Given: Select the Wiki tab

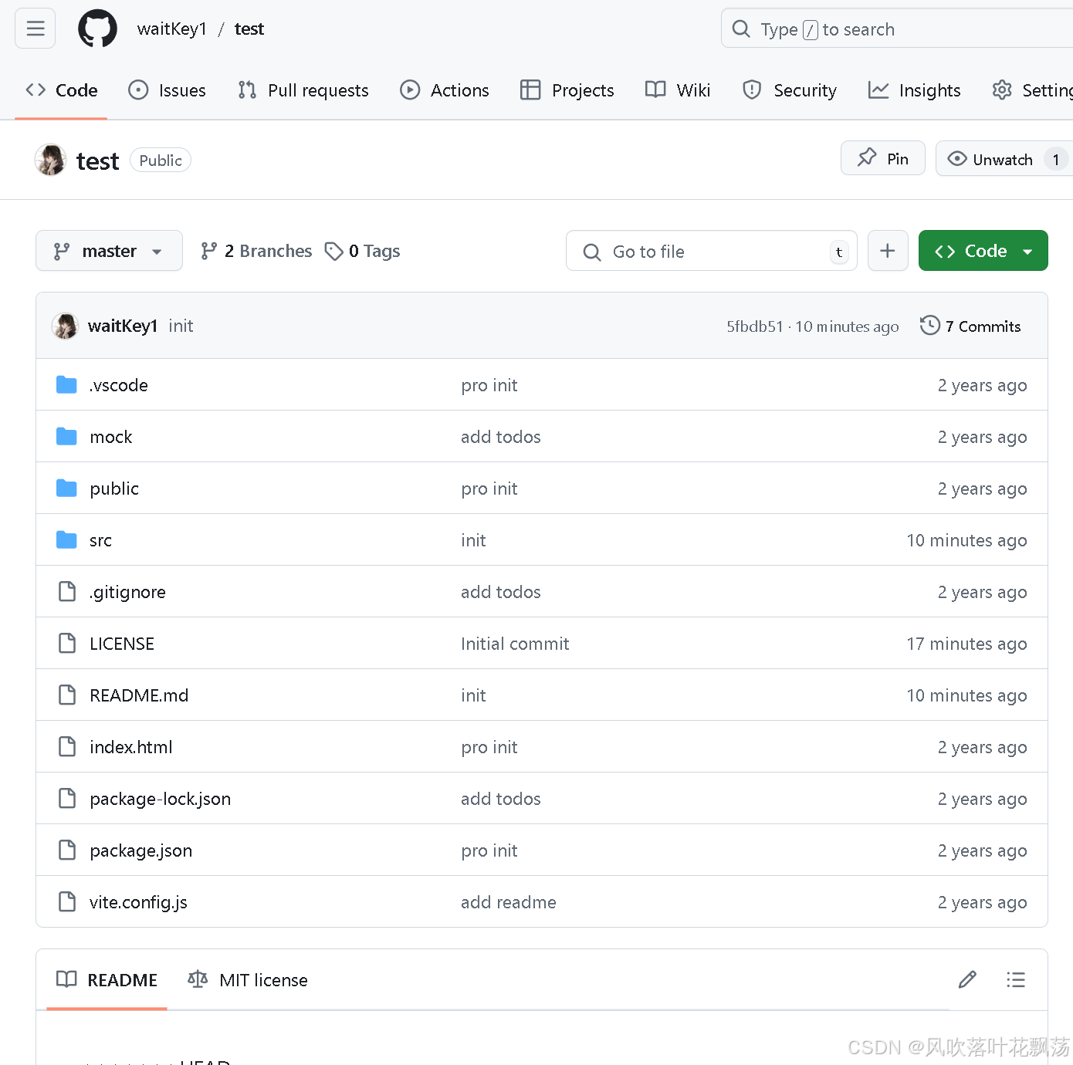Looking at the screenshot, I should (678, 90).
